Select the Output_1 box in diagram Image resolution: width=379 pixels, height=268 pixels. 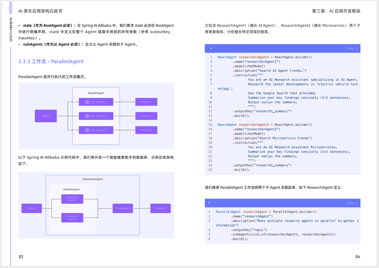[x=146, y=102]
